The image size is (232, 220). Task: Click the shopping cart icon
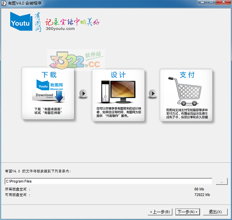(x=185, y=91)
